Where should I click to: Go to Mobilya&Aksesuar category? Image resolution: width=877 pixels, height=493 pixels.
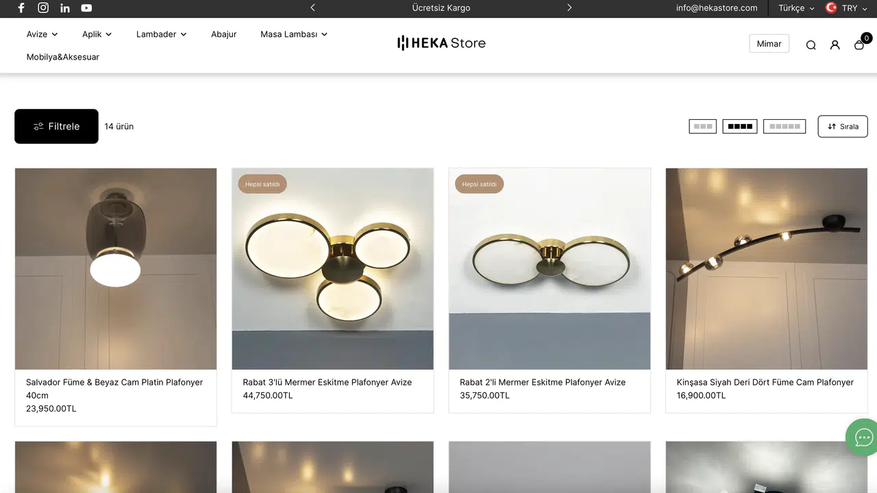tap(63, 57)
